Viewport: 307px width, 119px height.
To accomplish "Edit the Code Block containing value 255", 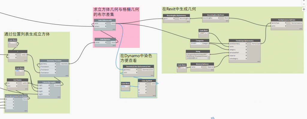I will point(124,86).
